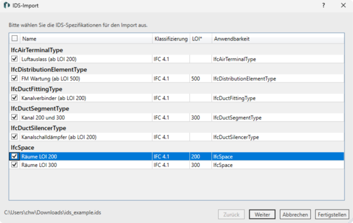Click LOI value 300 in Kanal row
353x223 pixels.
tap(195, 117)
